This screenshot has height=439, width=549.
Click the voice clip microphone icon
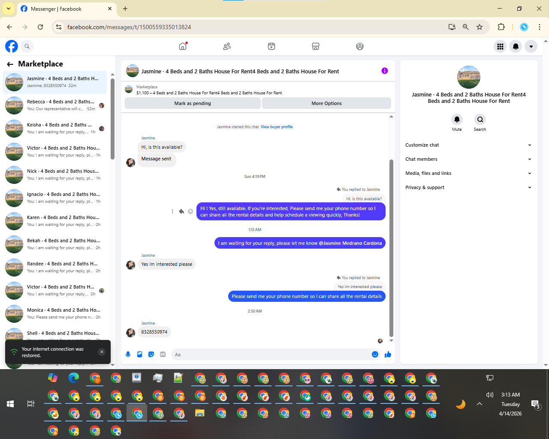(x=128, y=354)
